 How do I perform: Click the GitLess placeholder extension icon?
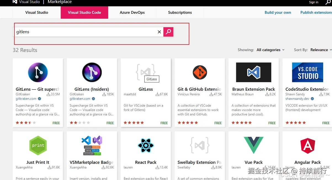pyautogui.click(x=146, y=72)
